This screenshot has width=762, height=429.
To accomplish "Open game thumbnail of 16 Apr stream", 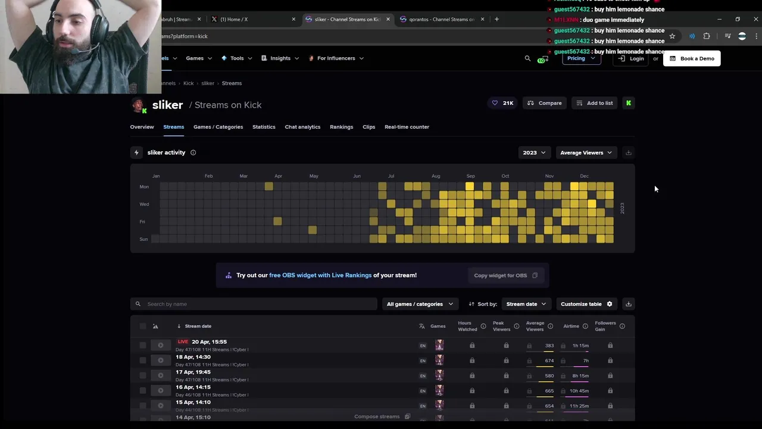I will [x=439, y=390].
